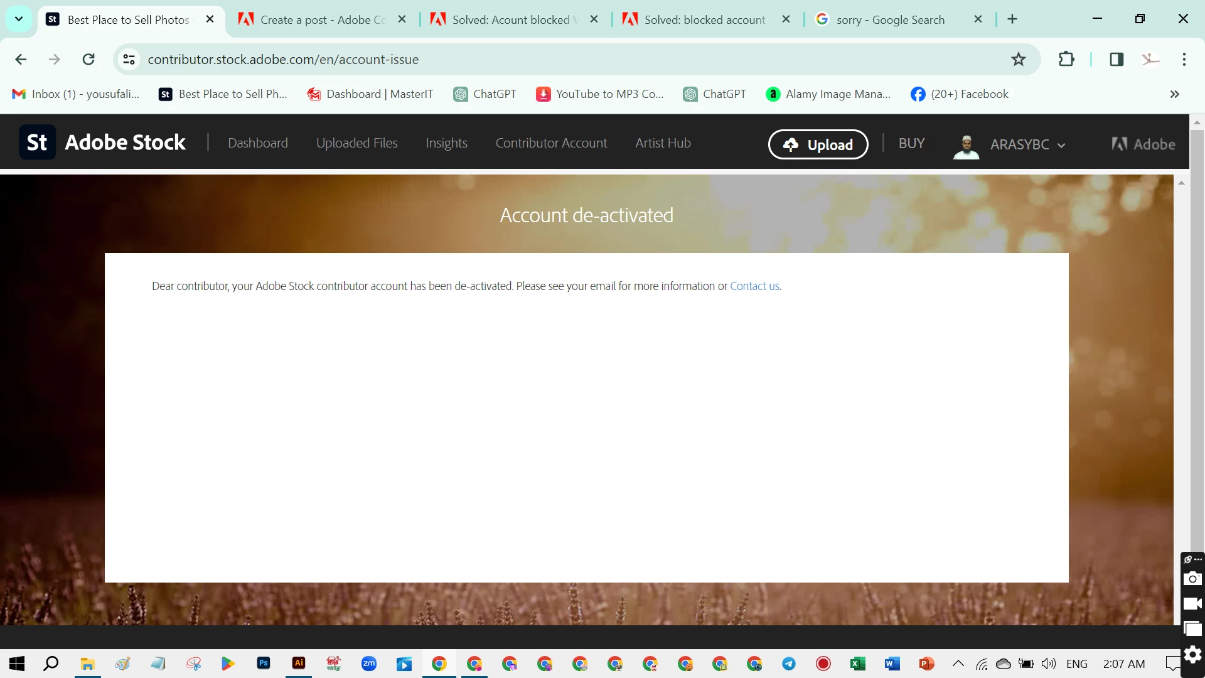Open the Alamy Image Manager bookmark
Viewport: 1205px width, 678px height.
click(828, 94)
